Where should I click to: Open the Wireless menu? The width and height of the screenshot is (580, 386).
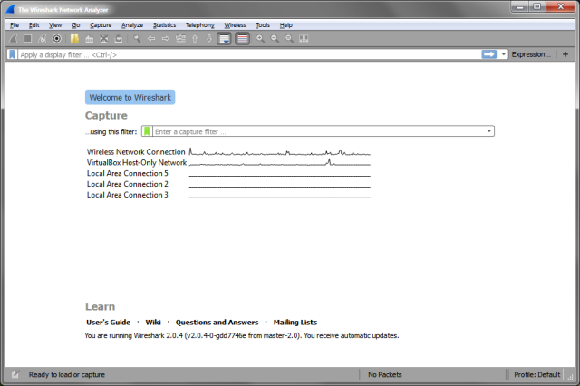[235, 25]
